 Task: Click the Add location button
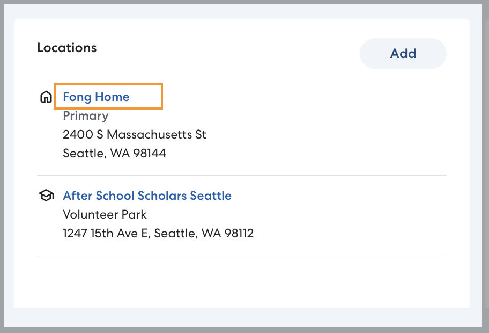click(403, 54)
